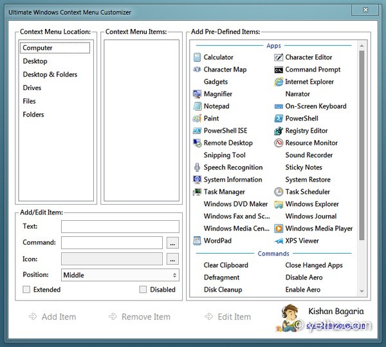Select Desktop & Folders context menu location

point(50,75)
